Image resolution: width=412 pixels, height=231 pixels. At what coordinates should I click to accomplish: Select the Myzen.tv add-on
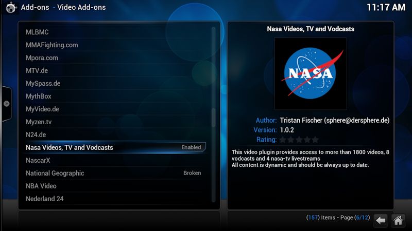pos(115,122)
